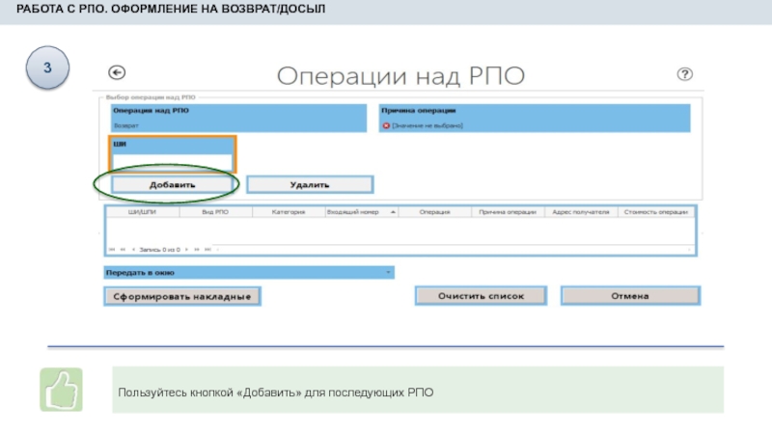Image resolution: width=772 pixels, height=434 pixels.
Task: Click the Стоимость операции column header
Action: (x=656, y=211)
